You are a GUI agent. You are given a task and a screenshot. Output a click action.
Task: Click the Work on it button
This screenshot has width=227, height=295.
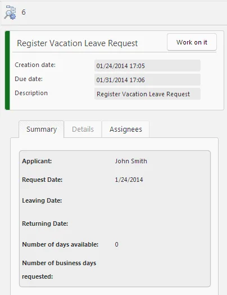[x=192, y=42]
